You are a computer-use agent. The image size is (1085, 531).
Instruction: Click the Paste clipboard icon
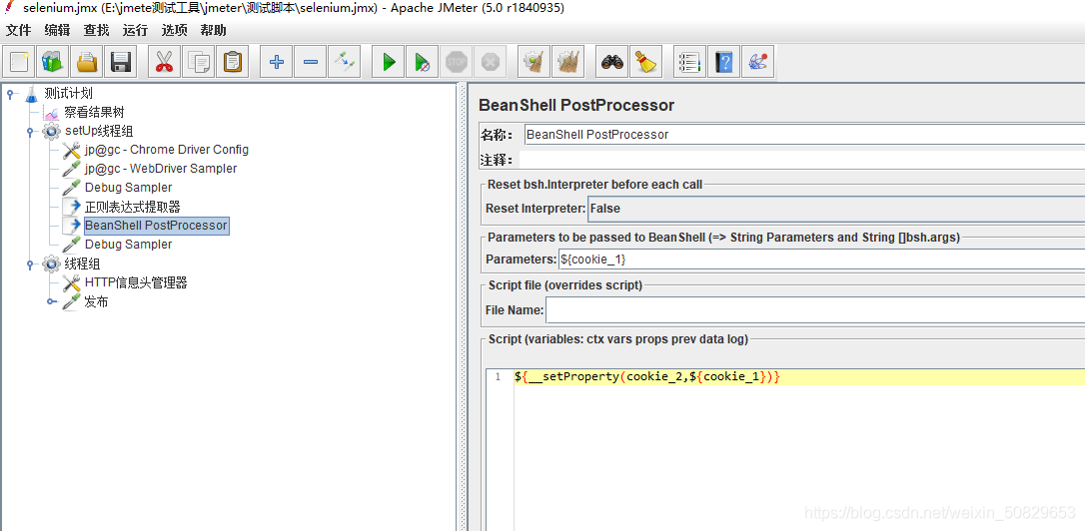tap(233, 63)
